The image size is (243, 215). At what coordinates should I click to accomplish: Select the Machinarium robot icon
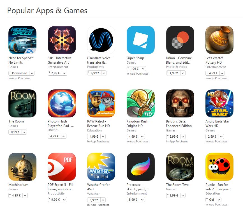(x=22, y=167)
